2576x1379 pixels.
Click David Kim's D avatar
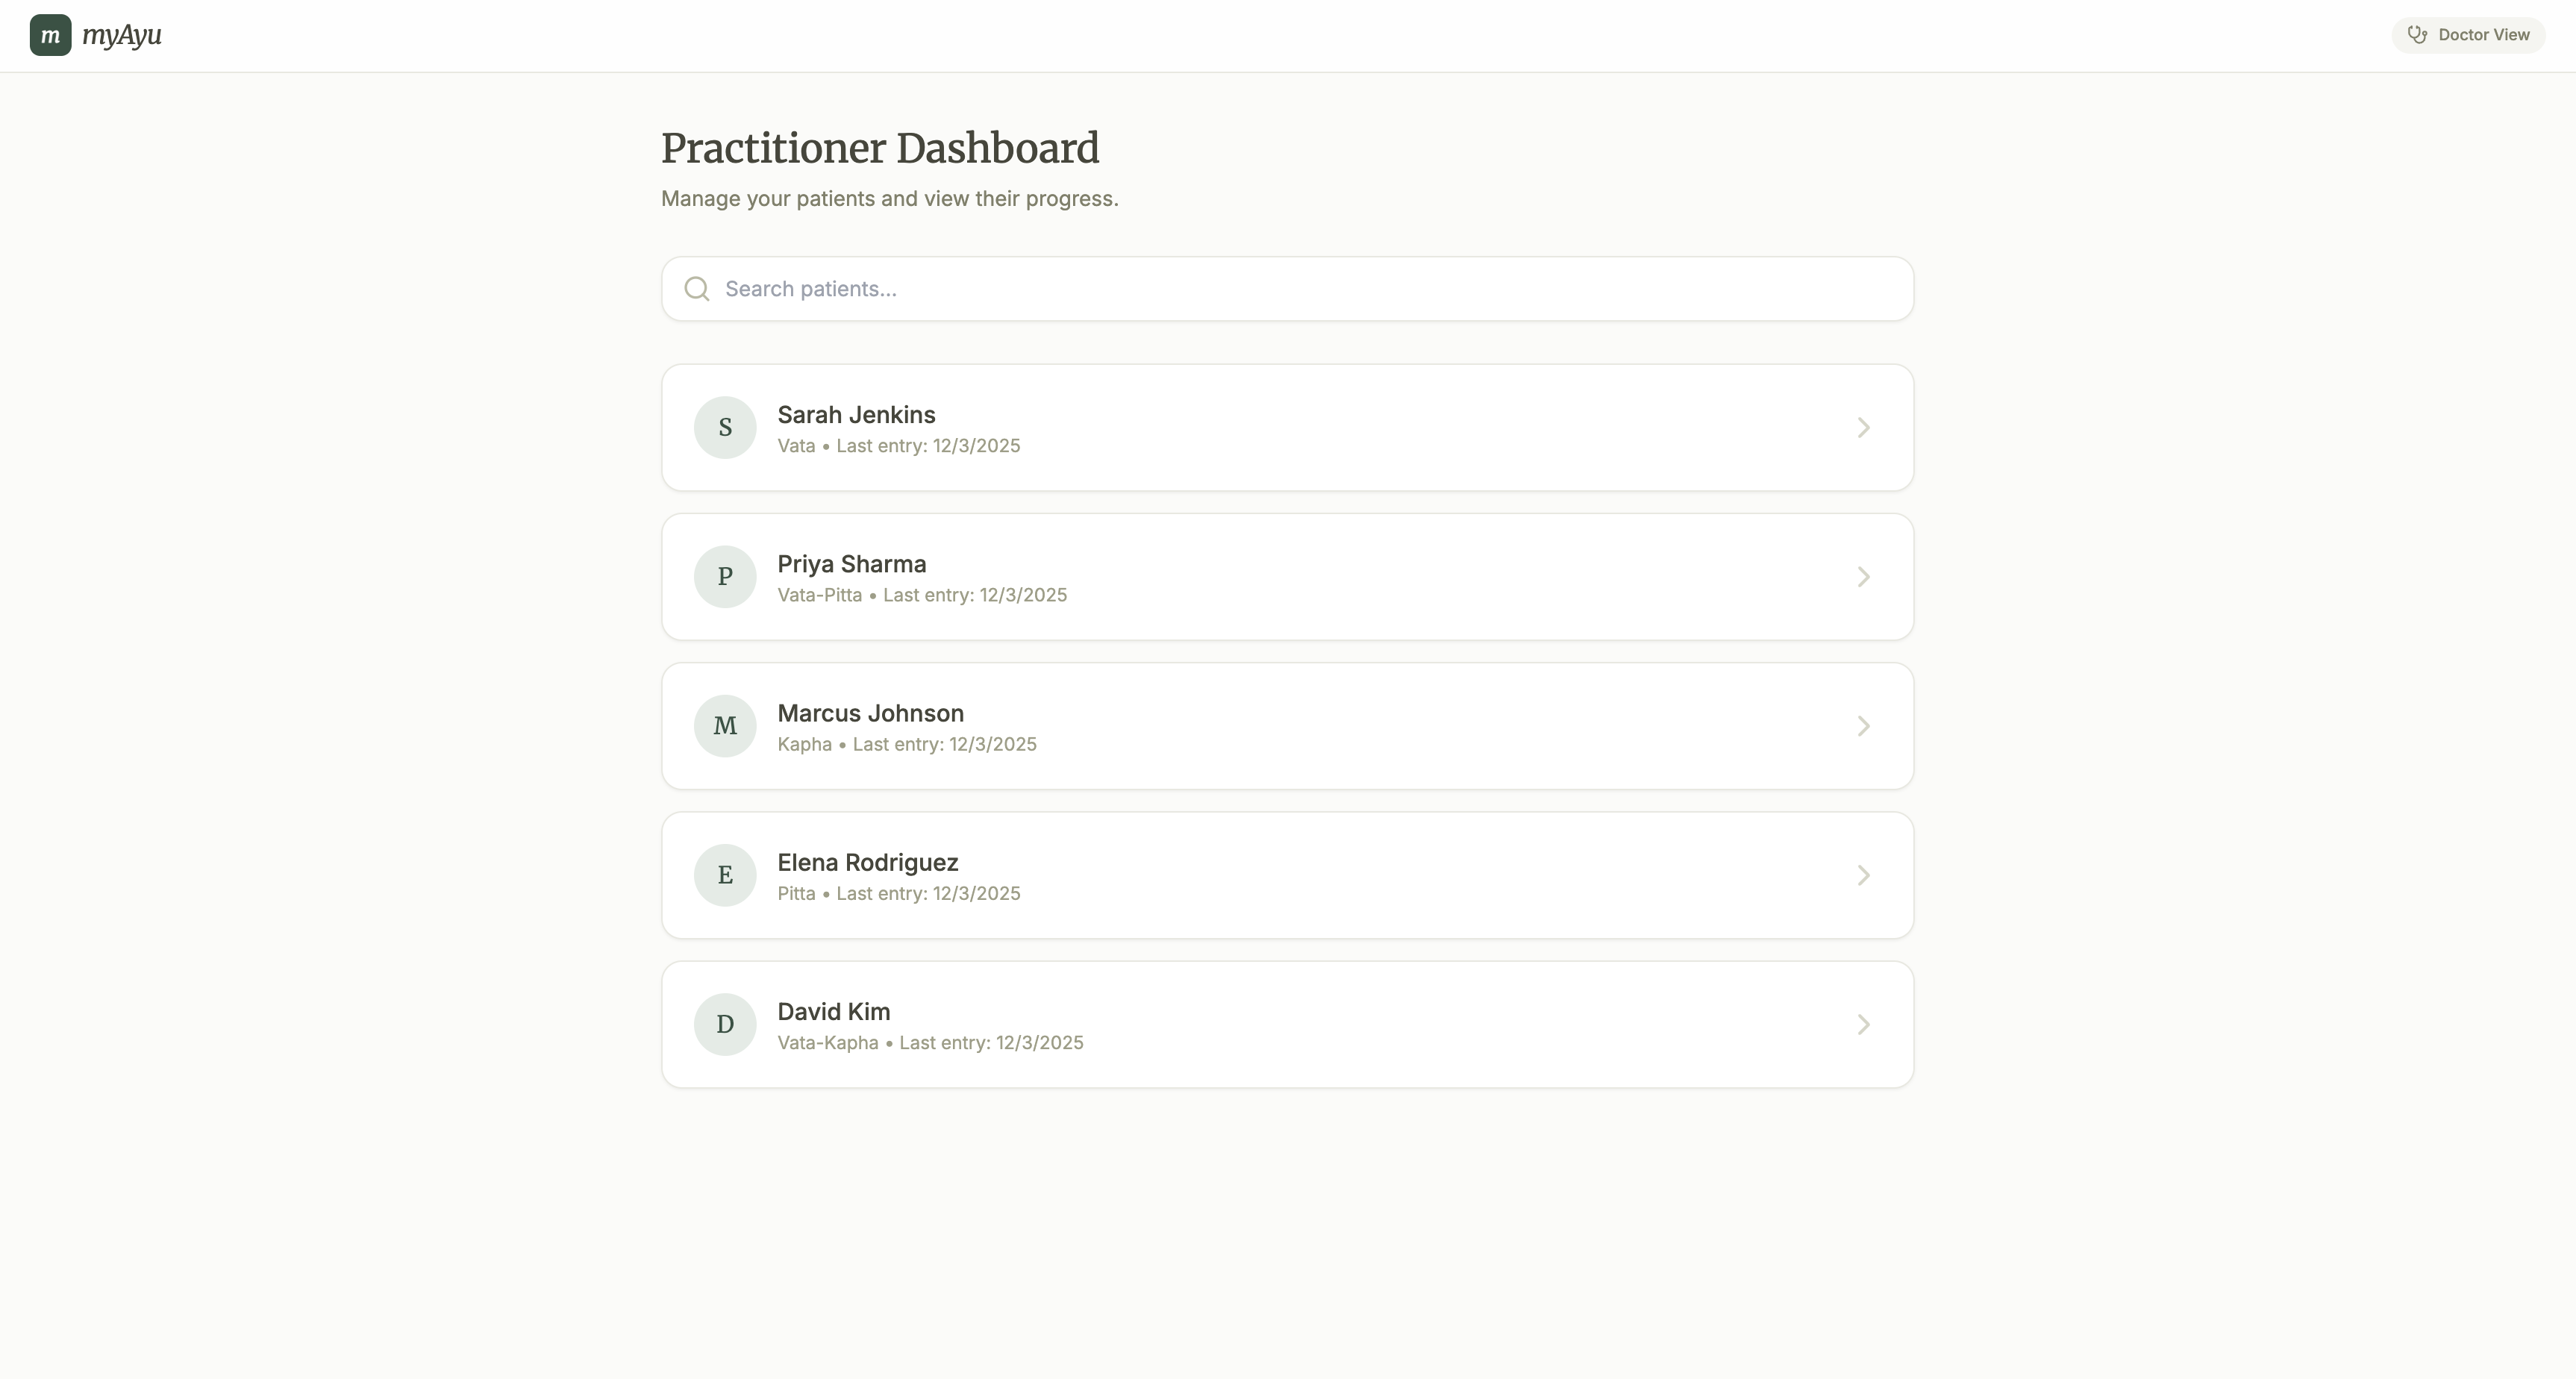pos(725,1024)
